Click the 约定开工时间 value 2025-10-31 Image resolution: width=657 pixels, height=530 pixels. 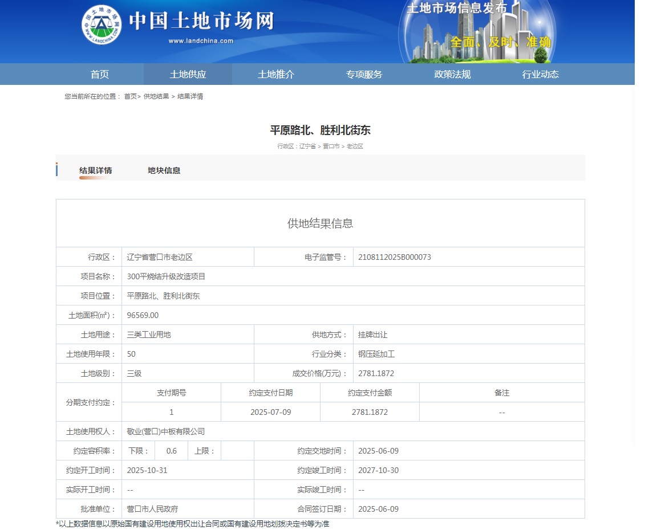[x=147, y=471]
